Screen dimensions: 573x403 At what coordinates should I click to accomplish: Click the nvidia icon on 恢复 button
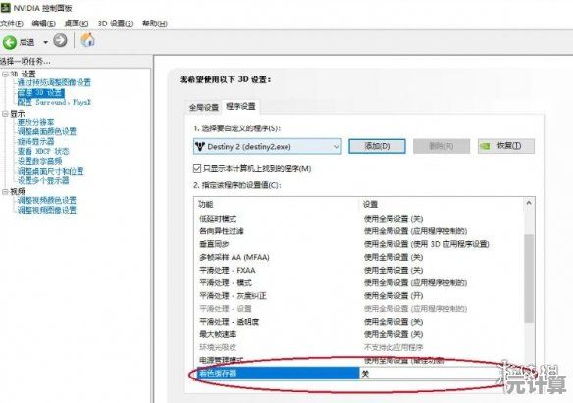tap(485, 146)
